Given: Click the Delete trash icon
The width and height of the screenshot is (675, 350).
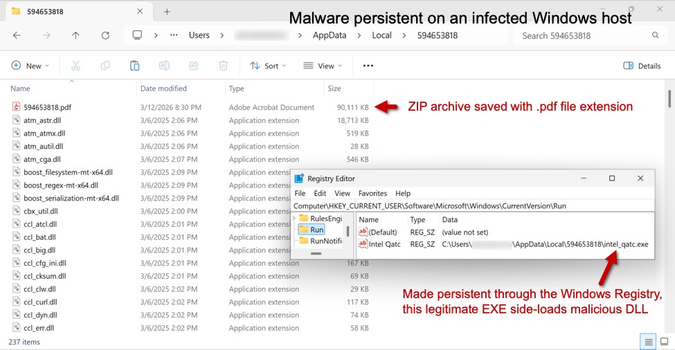Looking at the screenshot, I should [223, 66].
